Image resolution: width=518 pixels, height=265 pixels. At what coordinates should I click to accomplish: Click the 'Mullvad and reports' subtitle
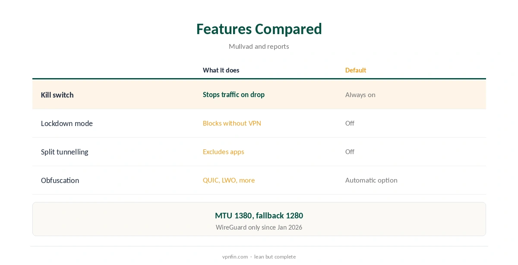coord(259,46)
